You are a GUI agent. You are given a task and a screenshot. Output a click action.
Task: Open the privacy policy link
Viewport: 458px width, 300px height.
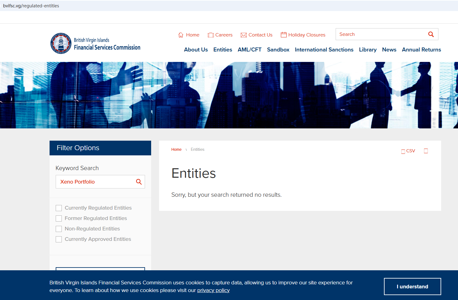click(x=213, y=290)
